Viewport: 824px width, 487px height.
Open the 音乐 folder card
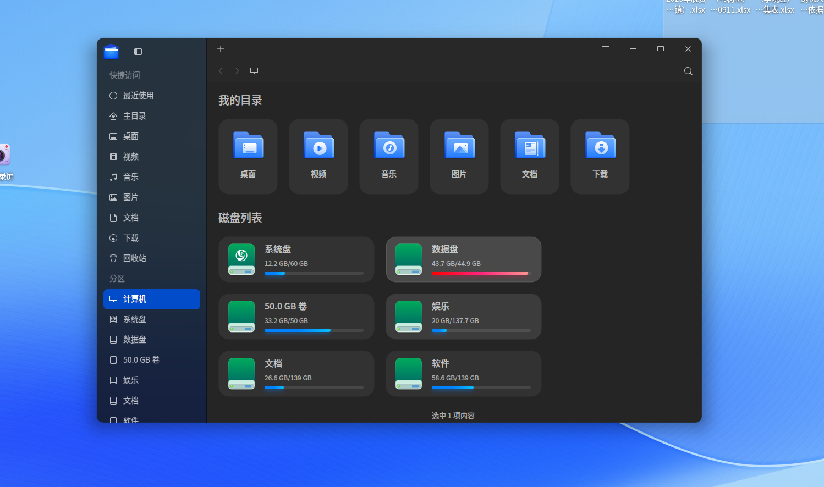(389, 157)
